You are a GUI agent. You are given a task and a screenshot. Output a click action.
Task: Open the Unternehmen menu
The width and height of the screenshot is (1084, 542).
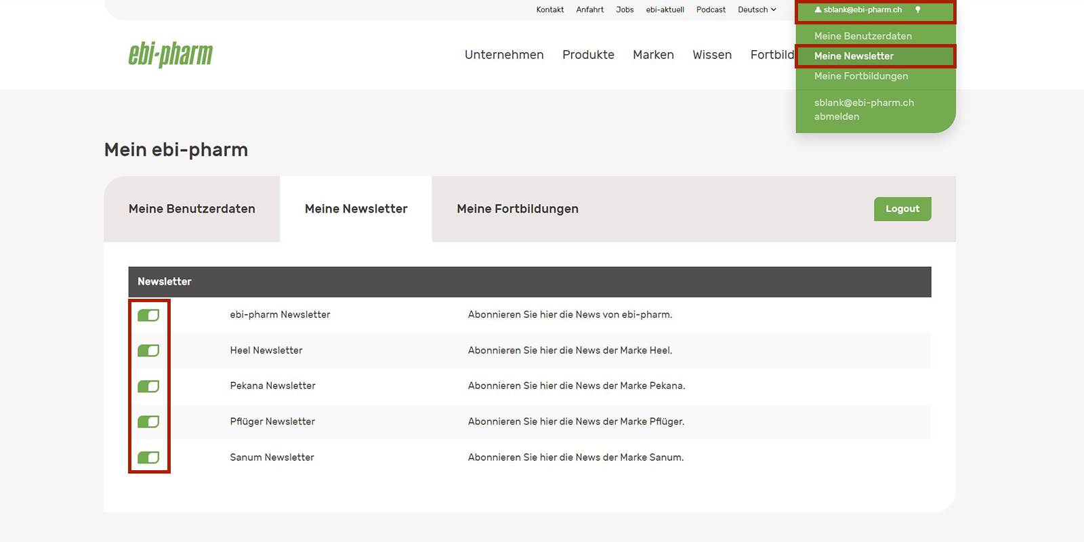(504, 55)
